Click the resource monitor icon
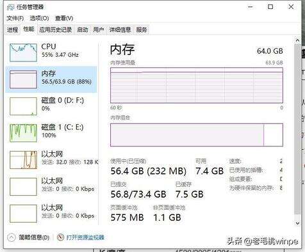Image resolution: width=305 pixels, height=252 pixels. coord(60,237)
